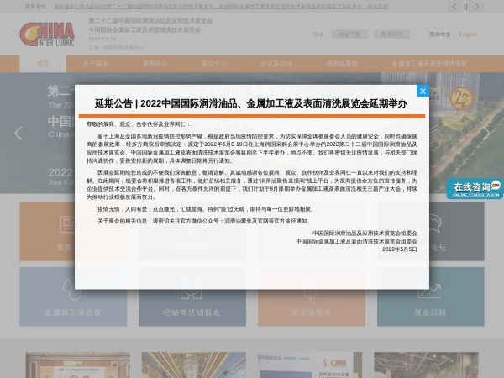504x378 pixels.
Task: Open the 展会回顾 tile
Action: [430, 297]
